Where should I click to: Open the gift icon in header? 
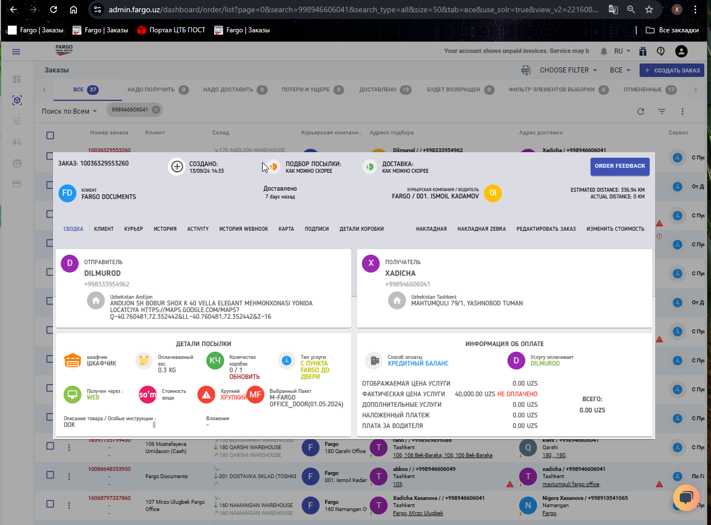pyautogui.click(x=643, y=51)
